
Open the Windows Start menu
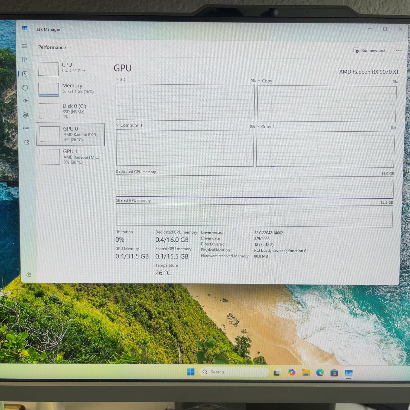(191, 372)
